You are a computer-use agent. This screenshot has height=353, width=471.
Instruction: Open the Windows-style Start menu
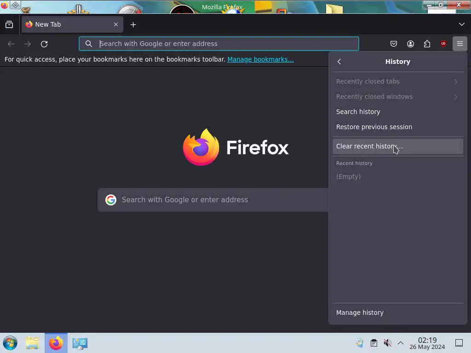pyautogui.click(x=10, y=343)
